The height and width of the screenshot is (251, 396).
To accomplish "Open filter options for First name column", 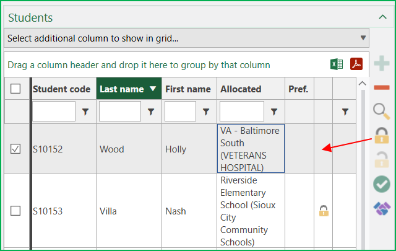I will click(206, 112).
